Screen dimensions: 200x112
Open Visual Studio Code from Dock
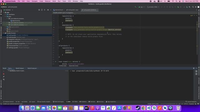(x=149, y=108)
